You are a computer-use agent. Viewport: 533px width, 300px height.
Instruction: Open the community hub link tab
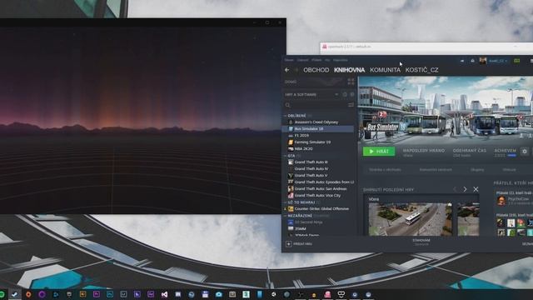[436, 169]
